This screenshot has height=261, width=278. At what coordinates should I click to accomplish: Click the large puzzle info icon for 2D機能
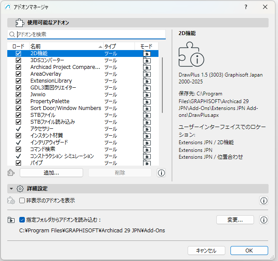tap(191, 54)
